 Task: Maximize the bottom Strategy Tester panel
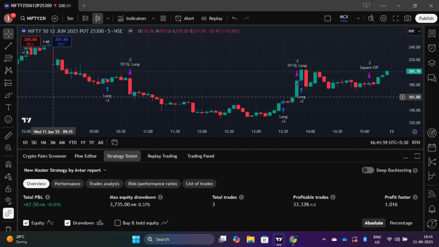coord(417,156)
